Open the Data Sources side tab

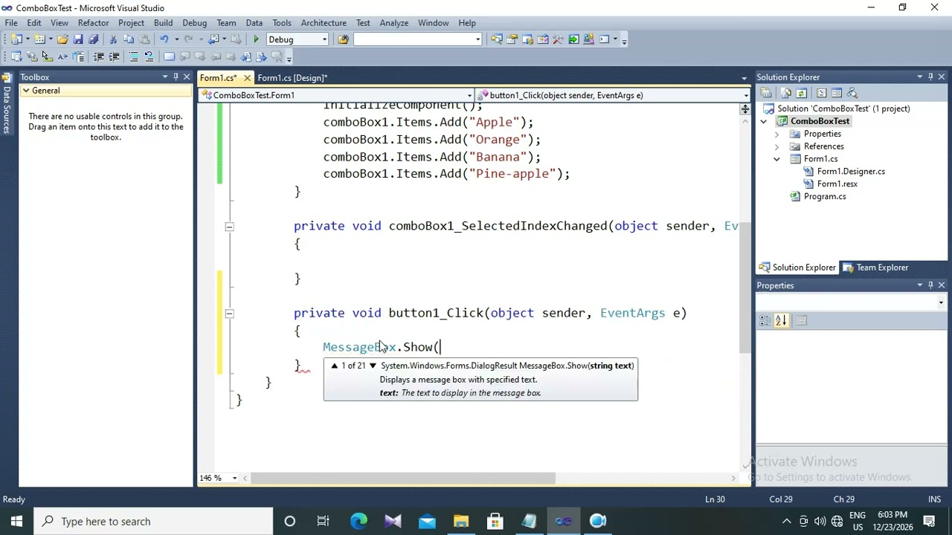tap(7, 103)
